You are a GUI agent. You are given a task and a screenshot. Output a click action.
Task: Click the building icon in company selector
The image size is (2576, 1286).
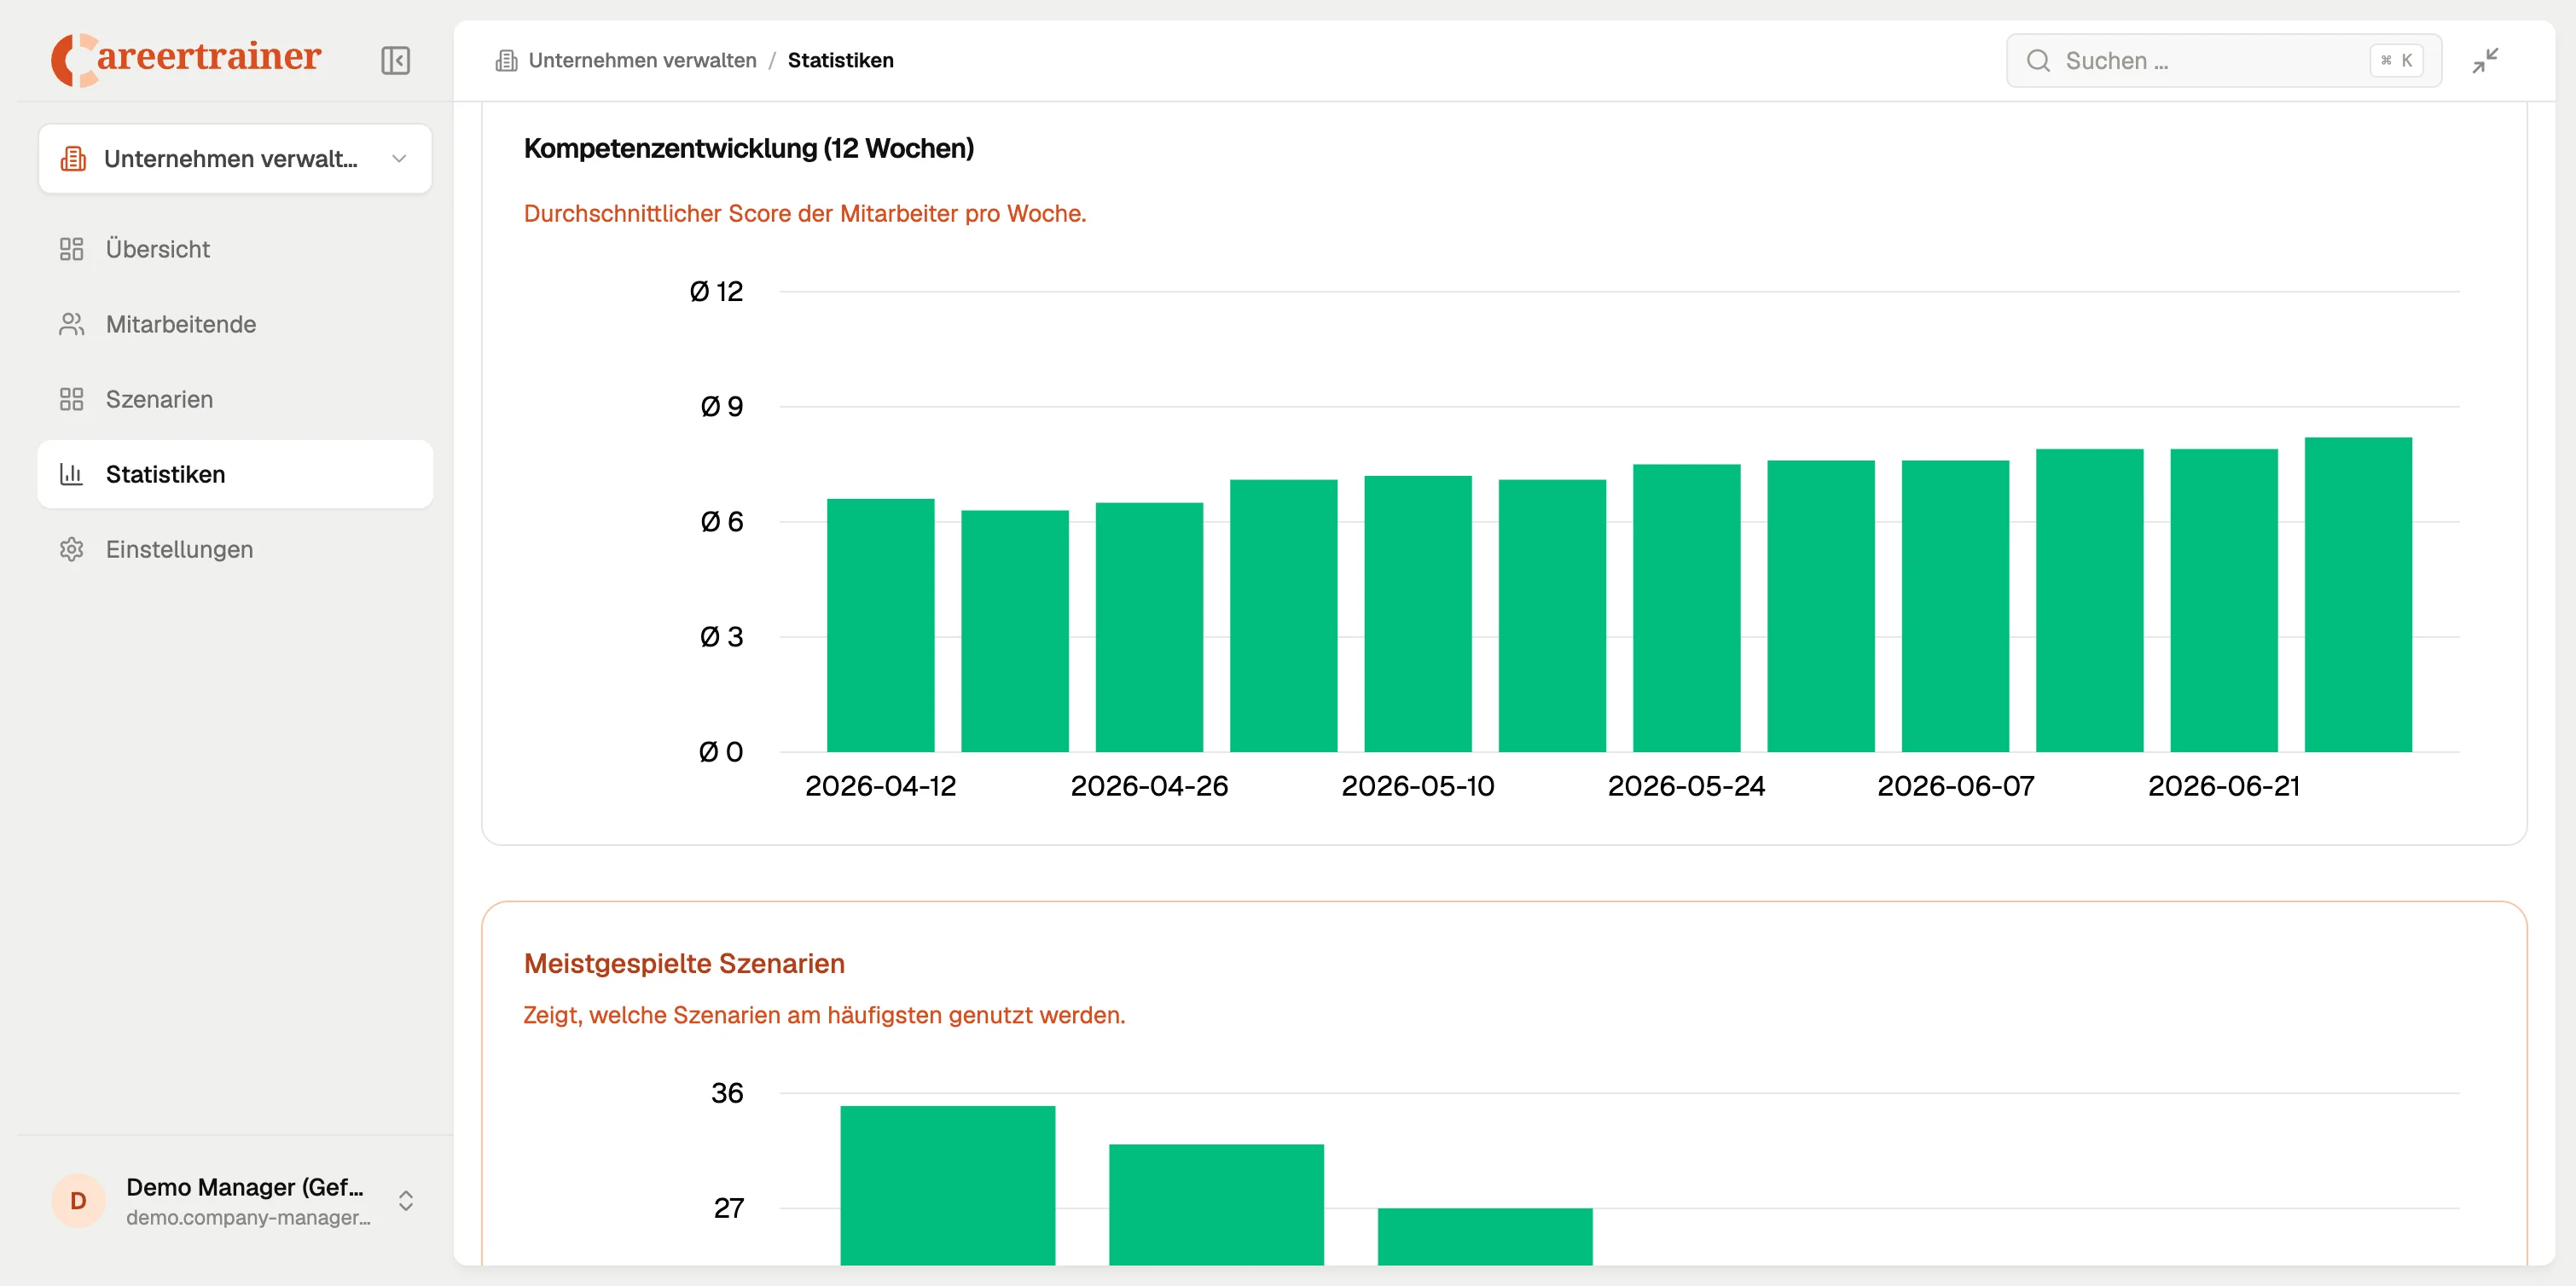[x=73, y=158]
